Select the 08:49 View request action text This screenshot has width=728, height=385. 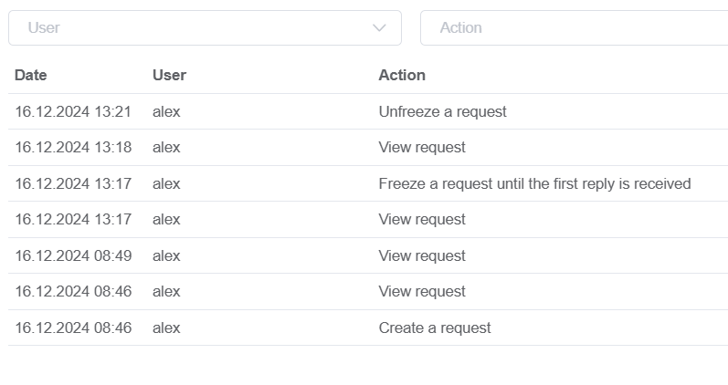(x=422, y=255)
